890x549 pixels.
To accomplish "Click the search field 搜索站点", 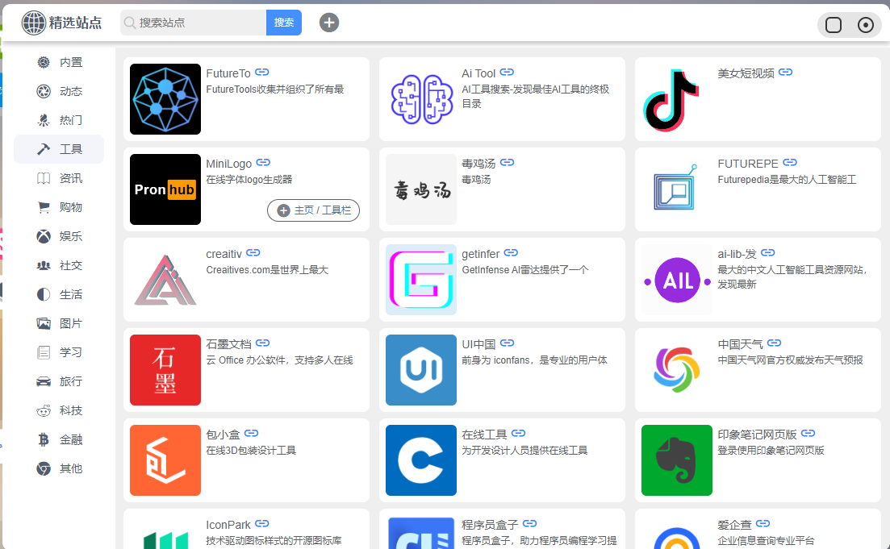I will click(x=193, y=23).
